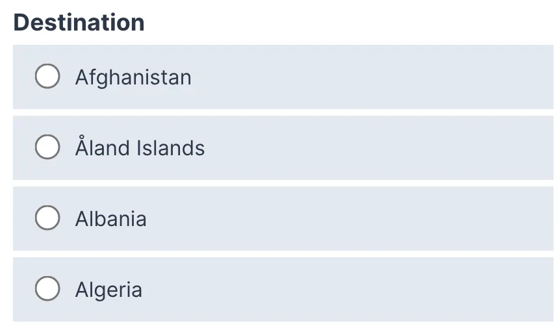The height and width of the screenshot is (330, 560).
Task: Click blank space right of Destination heading
Action: 357,23
